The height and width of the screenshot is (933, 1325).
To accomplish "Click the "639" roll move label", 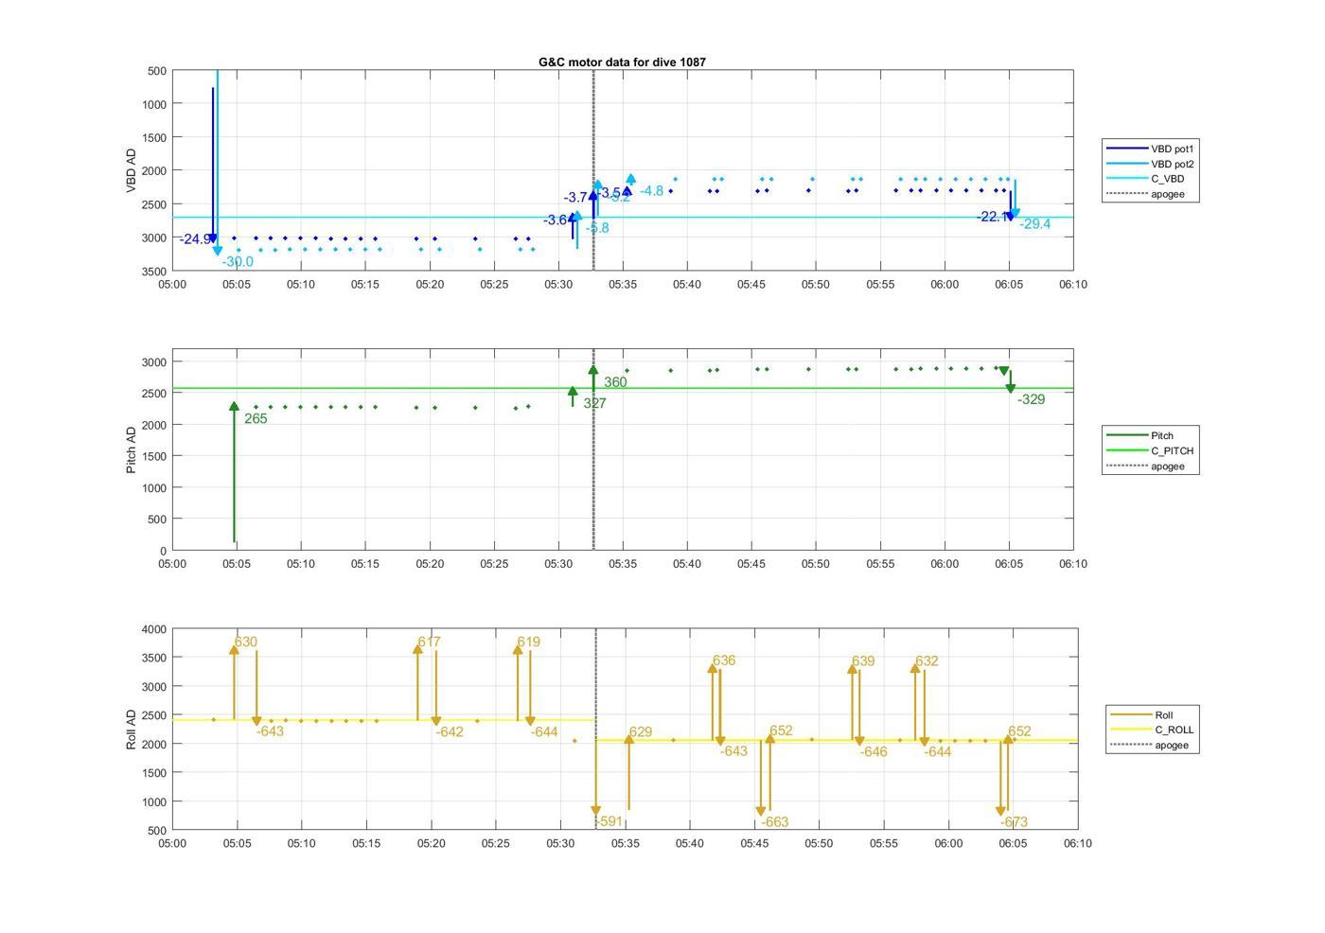I will point(863,662).
